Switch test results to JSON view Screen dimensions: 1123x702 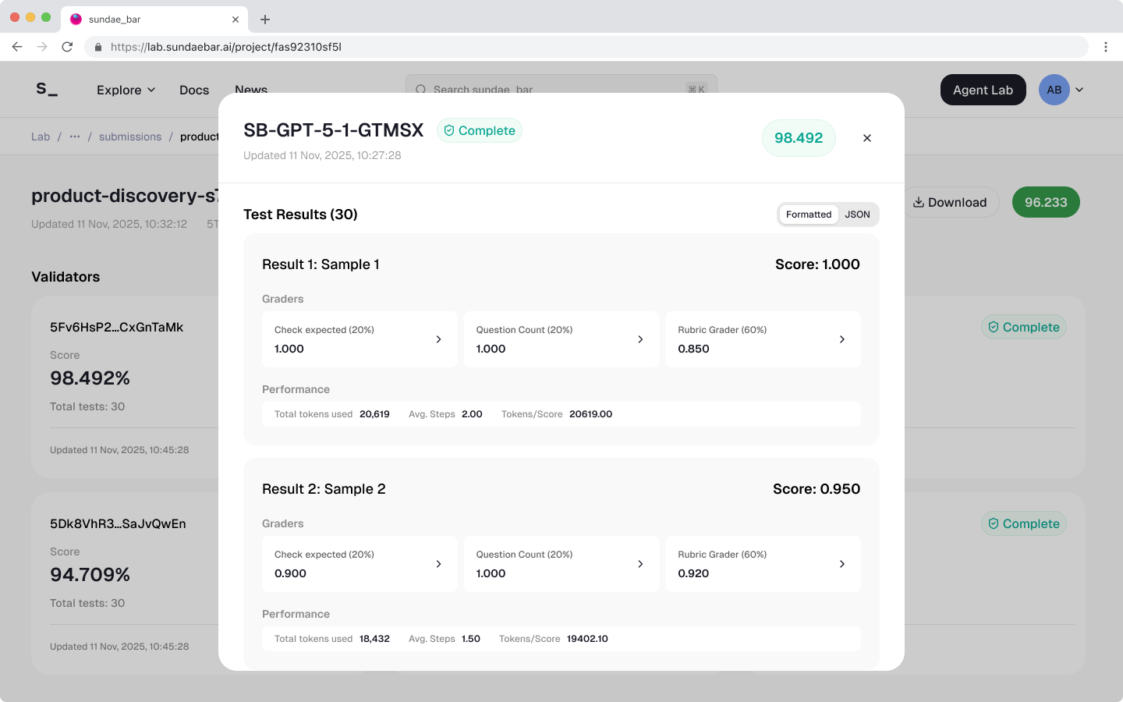[x=857, y=214]
